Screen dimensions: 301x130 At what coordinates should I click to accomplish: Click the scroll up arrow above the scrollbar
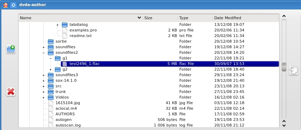click(284, 16)
